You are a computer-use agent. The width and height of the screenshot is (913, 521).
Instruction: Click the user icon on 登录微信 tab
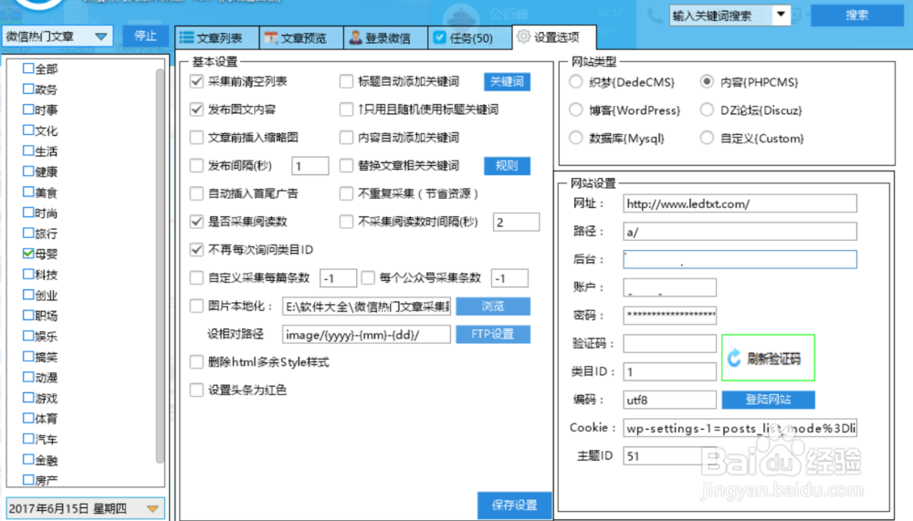tap(355, 37)
